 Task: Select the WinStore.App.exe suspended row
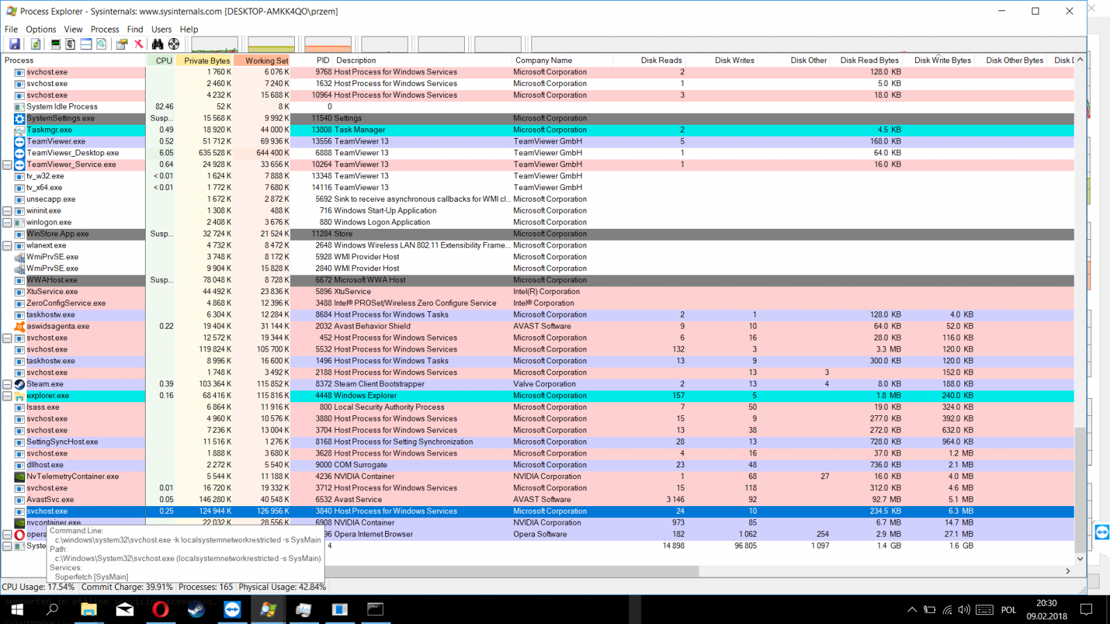(x=538, y=234)
